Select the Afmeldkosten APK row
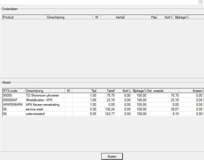This screenshot has width=204, height=160. [103, 100]
